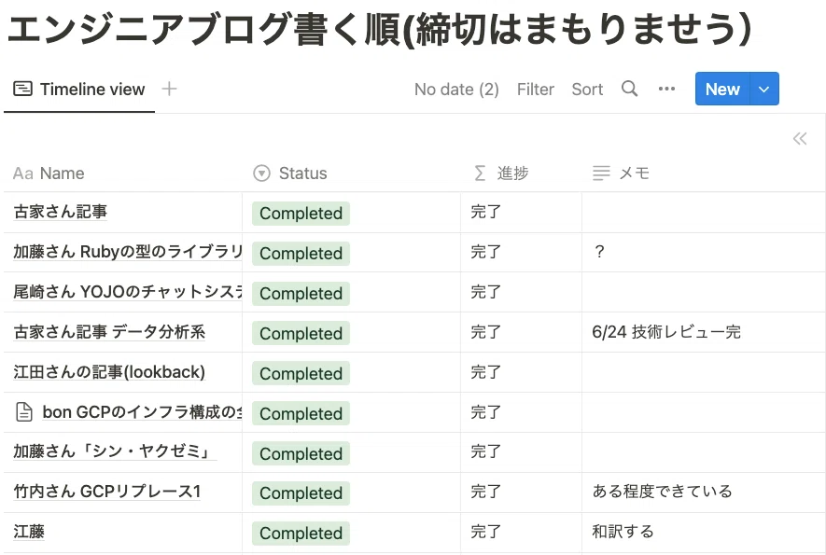This screenshot has height=555, width=826.
Task: Click the Sort button
Action: [587, 89]
